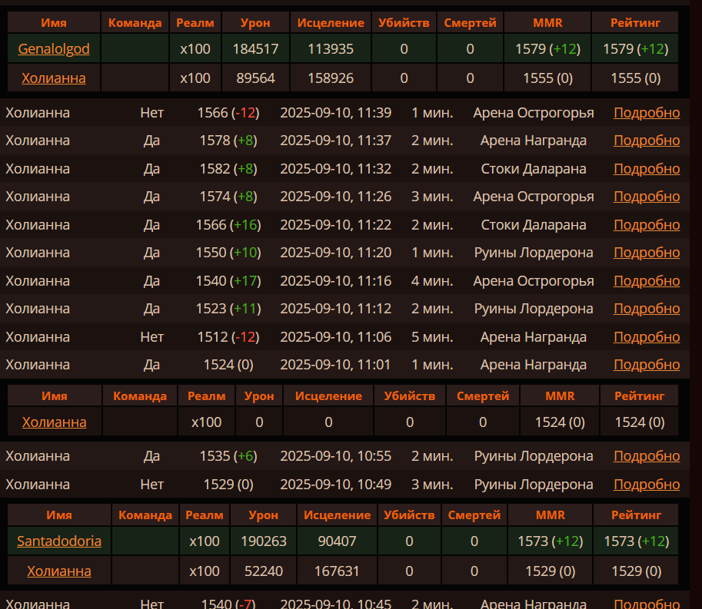Click the Холианна link below Genalolgod

(54, 78)
